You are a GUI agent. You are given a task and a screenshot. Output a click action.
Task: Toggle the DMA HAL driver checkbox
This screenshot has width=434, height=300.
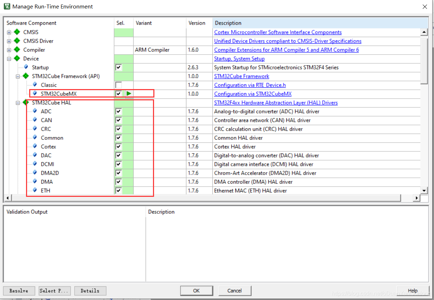[119, 182]
